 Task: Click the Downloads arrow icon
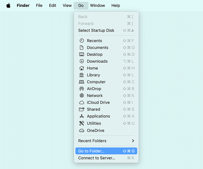(x=82, y=61)
